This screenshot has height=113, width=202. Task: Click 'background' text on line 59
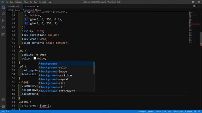pos(30,94)
